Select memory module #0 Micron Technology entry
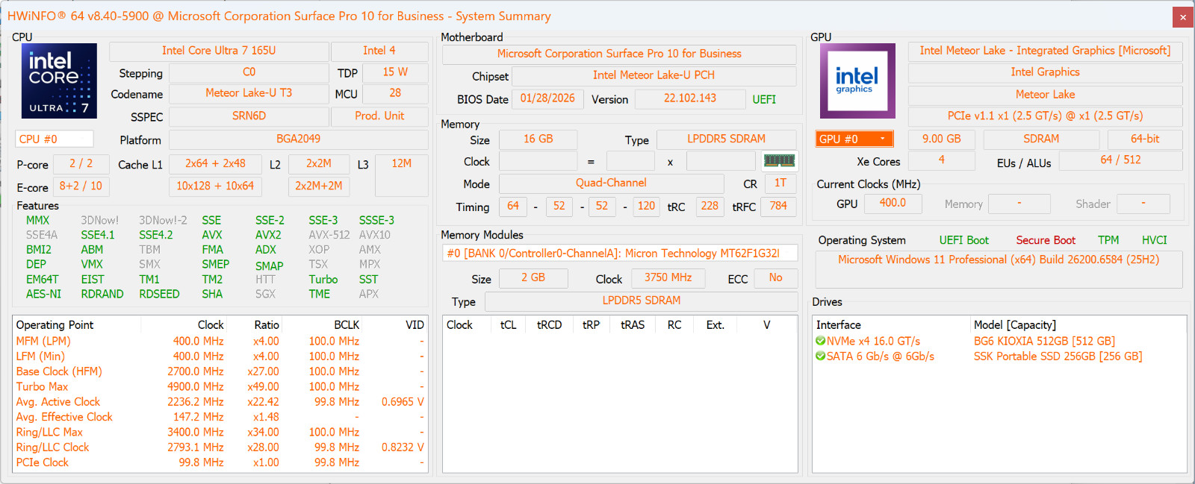 point(620,254)
